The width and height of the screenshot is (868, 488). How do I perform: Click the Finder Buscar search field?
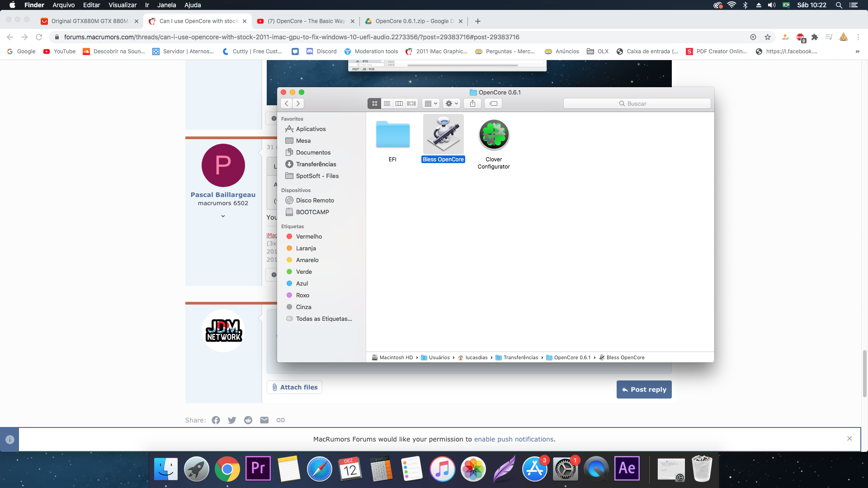click(x=637, y=103)
